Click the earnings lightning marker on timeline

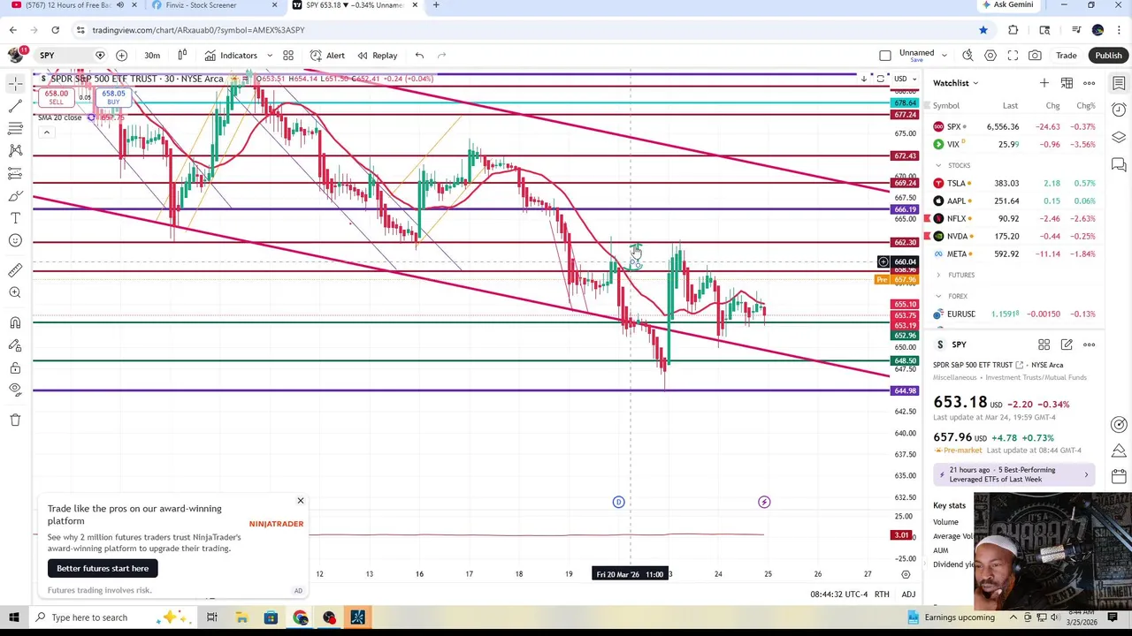(764, 502)
